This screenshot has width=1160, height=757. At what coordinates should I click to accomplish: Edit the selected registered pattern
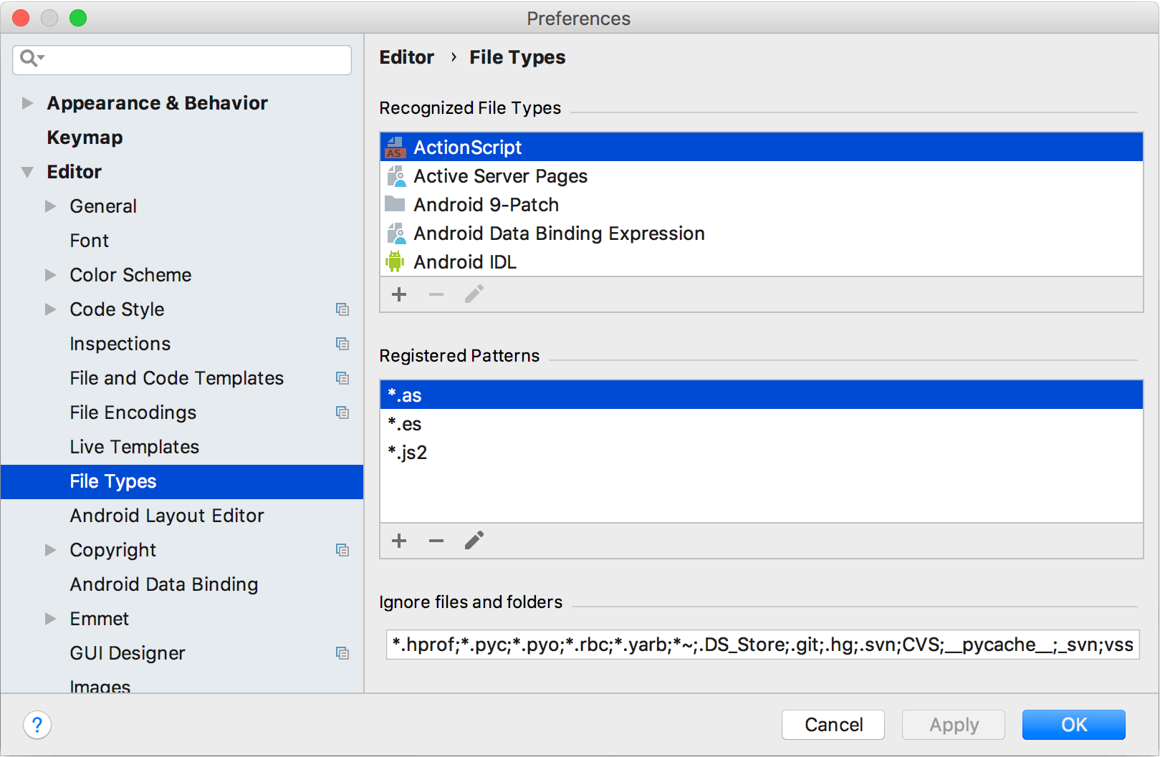pyautogui.click(x=474, y=541)
